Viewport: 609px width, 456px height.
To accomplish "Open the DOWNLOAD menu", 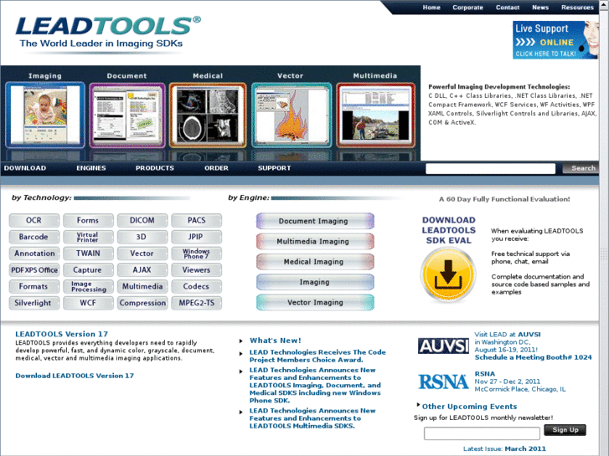I will [25, 168].
